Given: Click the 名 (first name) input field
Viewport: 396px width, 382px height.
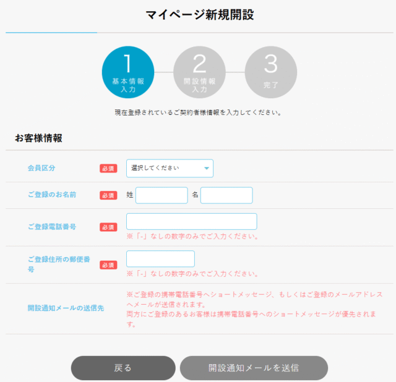Looking at the screenshot, I should point(226,195).
